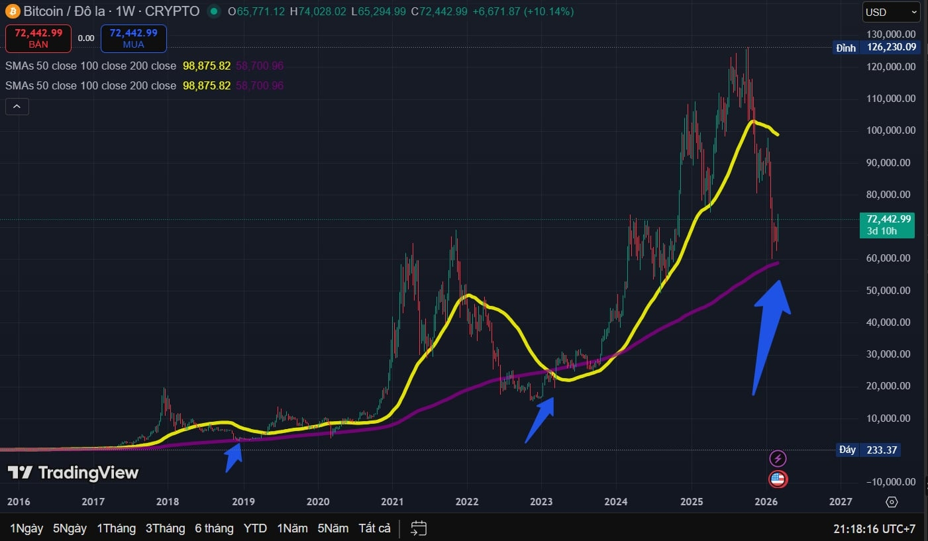Viewport: 928px width, 541px height.
Task: Click the 100,000.00 price axis label
Action: click(890, 130)
